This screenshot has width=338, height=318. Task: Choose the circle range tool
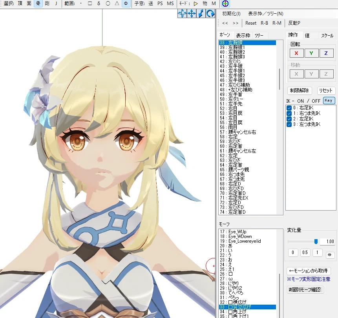pos(108,4)
